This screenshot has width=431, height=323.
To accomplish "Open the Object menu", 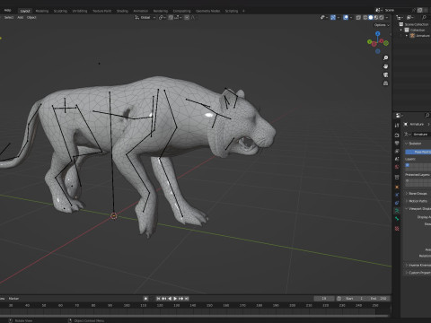I will [x=31, y=17].
